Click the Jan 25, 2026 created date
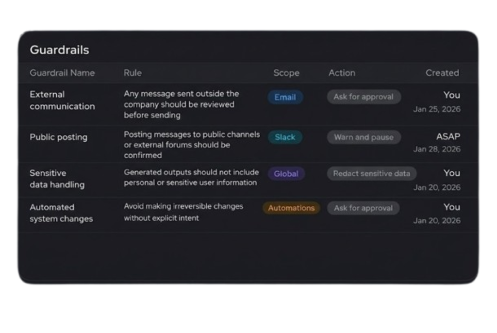Screen dimensions: 497x333 click(436, 109)
